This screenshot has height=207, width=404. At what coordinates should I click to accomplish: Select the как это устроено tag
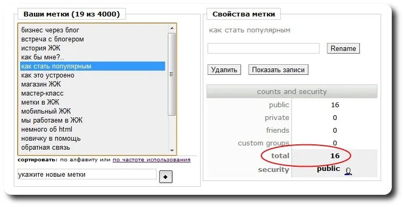click(x=92, y=75)
